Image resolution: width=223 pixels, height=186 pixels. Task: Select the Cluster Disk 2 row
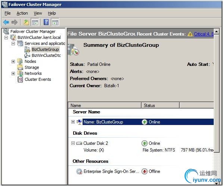[x=96, y=143]
